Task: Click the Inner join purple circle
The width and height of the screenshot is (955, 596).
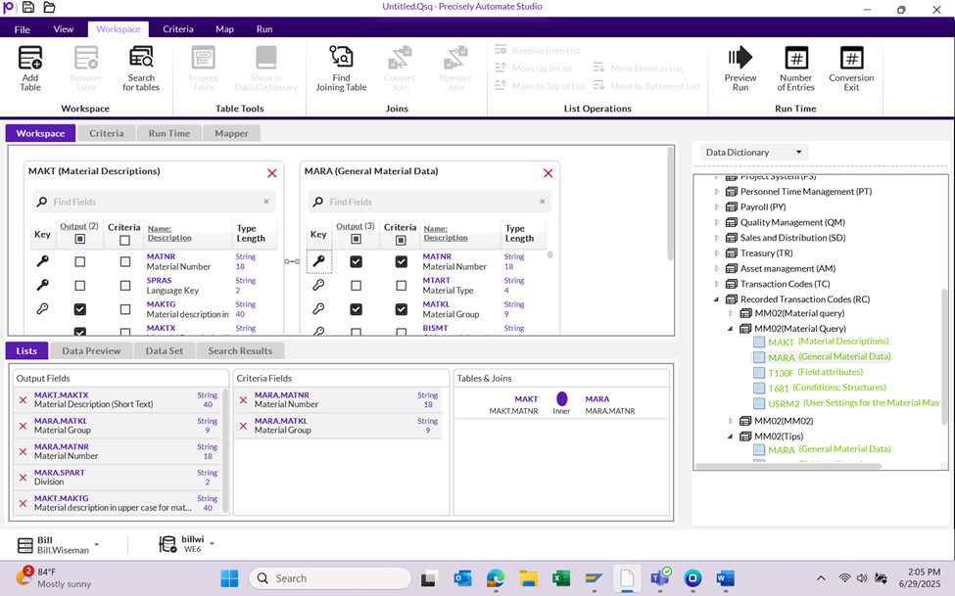Action: click(562, 399)
